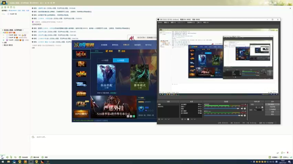293x164 pixels.
Task: Mute the desktop audio in OBS mixer
Action: pyautogui.click(x=242, y=109)
